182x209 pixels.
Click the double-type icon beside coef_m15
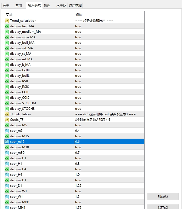(x=7, y=141)
